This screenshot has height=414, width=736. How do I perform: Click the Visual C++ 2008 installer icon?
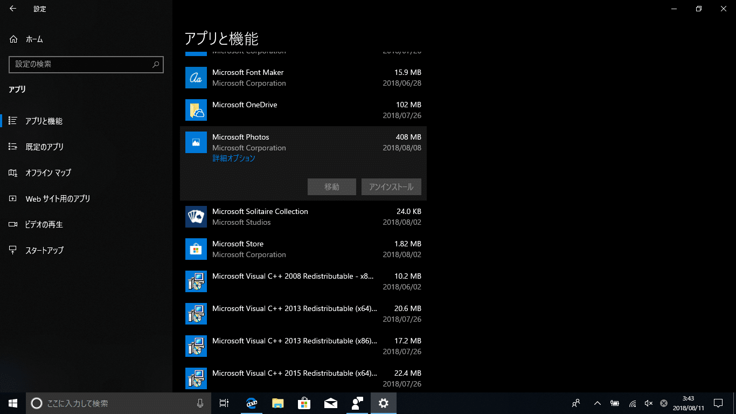[196, 281]
